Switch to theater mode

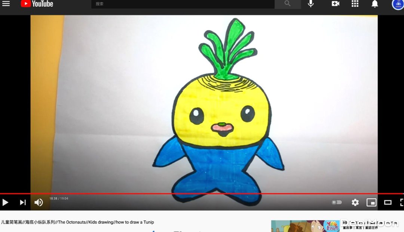pos(388,202)
